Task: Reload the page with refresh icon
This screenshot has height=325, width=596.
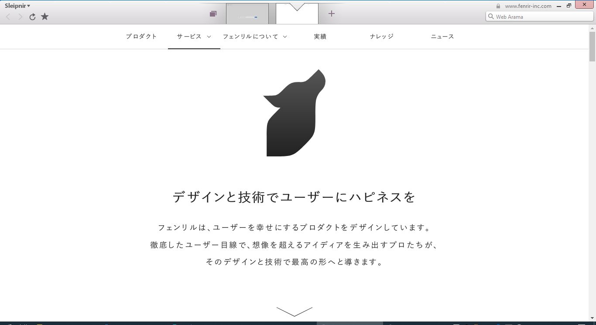Action: 32,17
